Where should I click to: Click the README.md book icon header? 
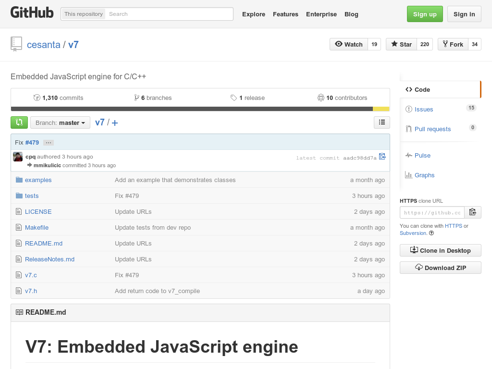tap(19, 312)
